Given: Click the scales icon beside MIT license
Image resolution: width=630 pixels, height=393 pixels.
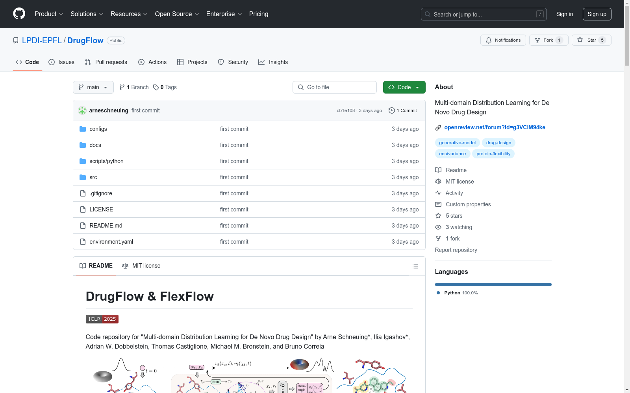Looking at the screenshot, I should coord(438,182).
